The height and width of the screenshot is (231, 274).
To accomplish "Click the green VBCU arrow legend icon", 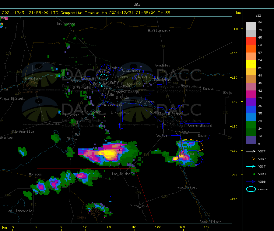I will pos(251,174).
